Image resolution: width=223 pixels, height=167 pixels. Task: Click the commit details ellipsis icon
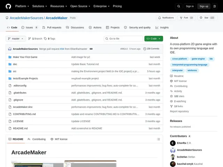coord(91,49)
